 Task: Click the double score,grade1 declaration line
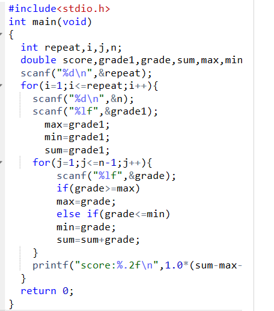(131, 60)
